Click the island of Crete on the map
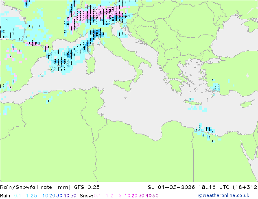The width and height of the screenshot is (258, 199). click(192, 102)
